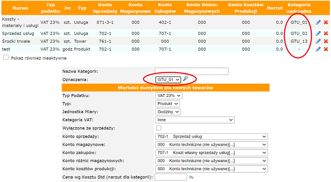Screen dimensions: 331x182
Task: Expand 'Konto kosztów produkcji' dropdown
Action: click(x=211, y=169)
